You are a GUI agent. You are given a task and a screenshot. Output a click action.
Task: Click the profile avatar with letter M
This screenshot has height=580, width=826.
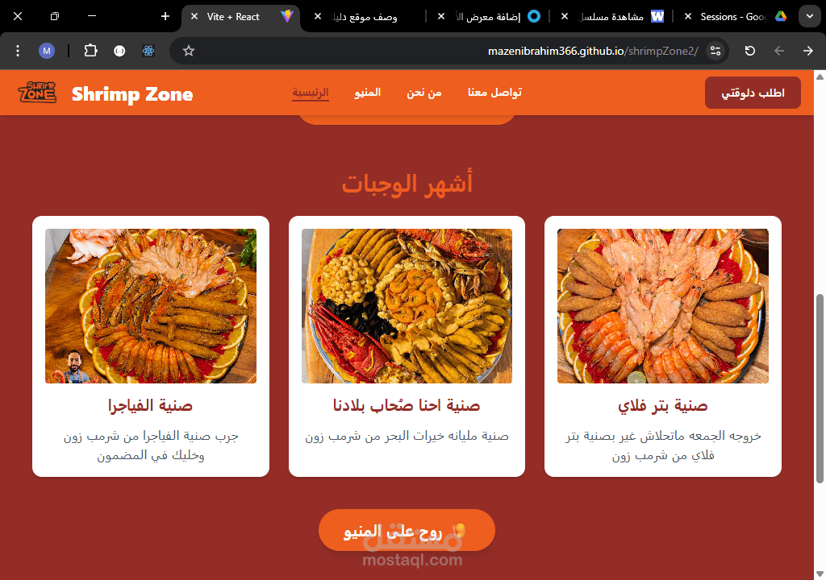coord(47,51)
